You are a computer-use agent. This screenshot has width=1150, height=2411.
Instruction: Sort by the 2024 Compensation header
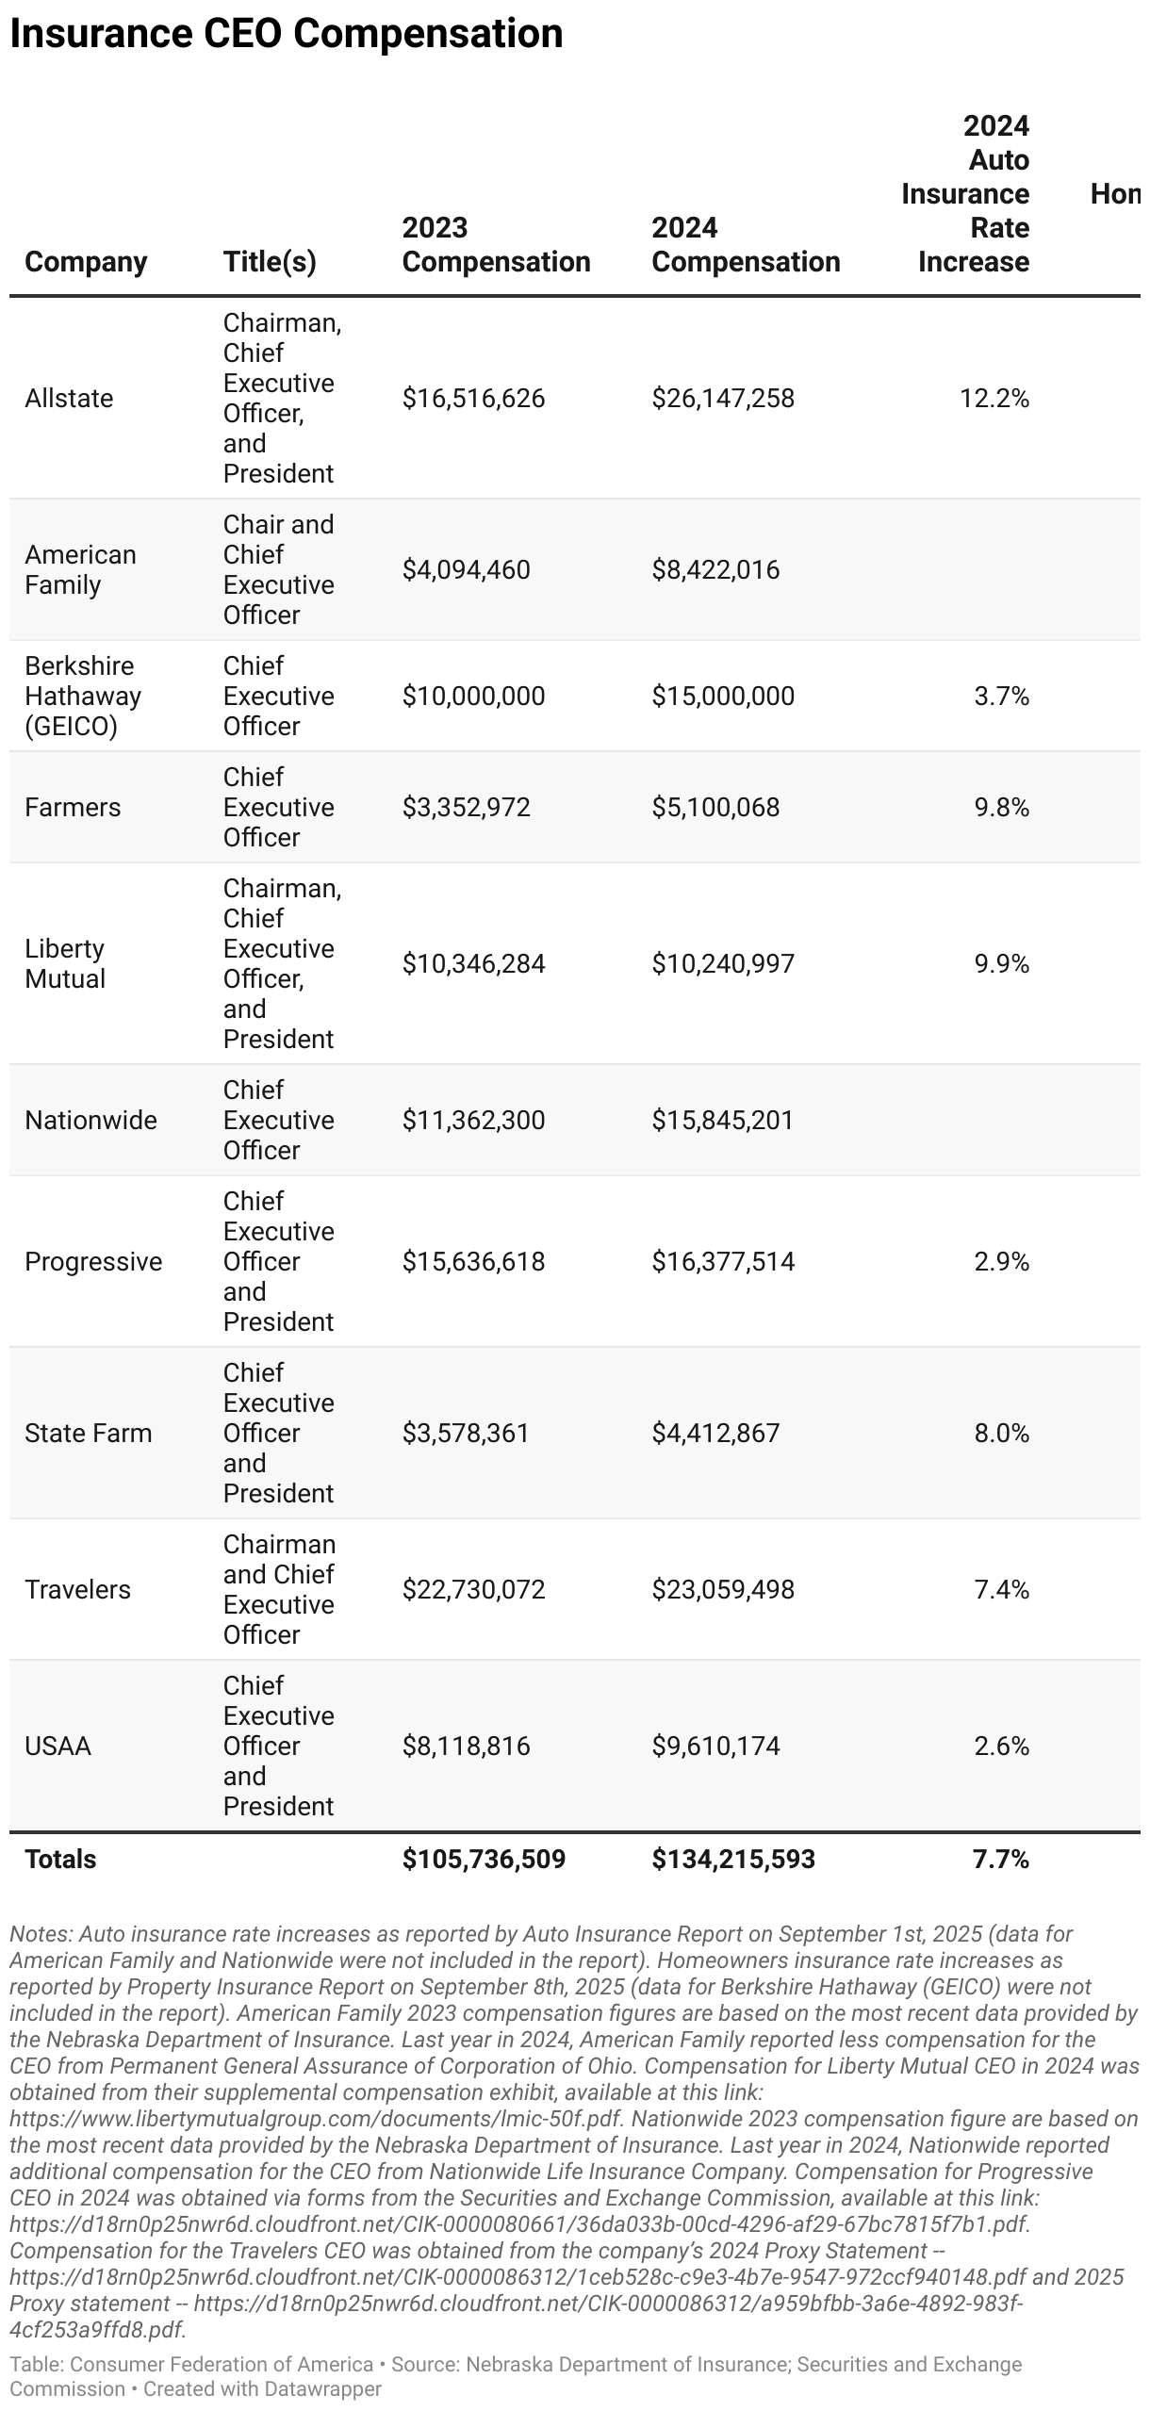tap(745, 245)
